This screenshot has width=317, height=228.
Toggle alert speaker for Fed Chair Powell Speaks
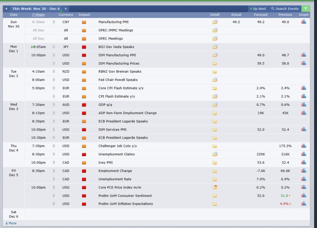(x=54, y=80)
